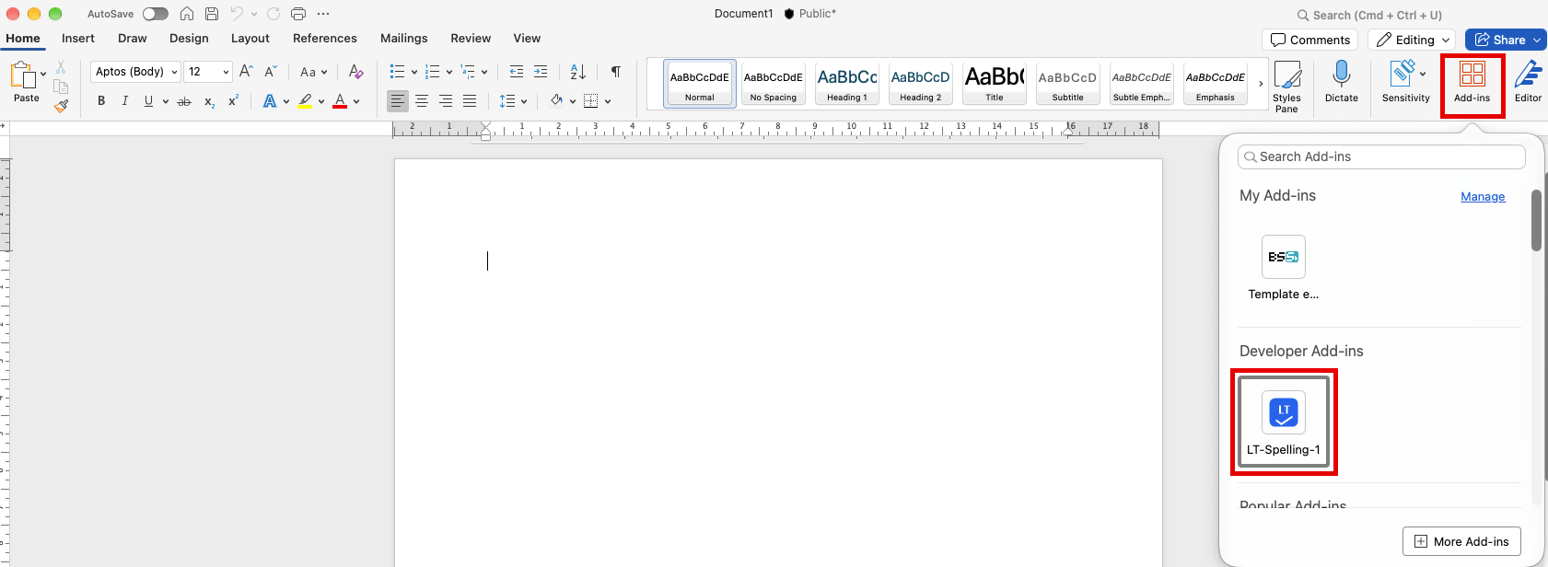Apply subscript formatting

[x=209, y=101]
